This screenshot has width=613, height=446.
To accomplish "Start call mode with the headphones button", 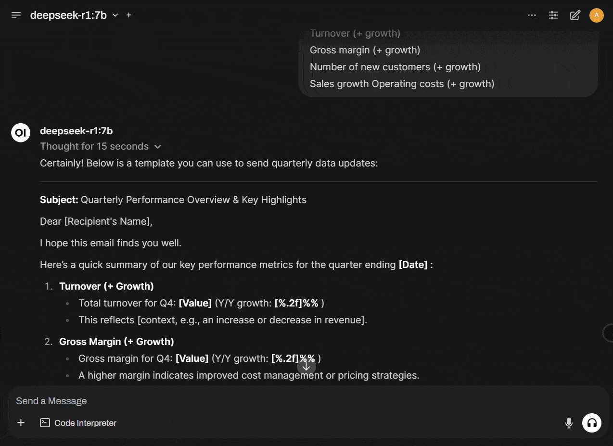I will [592, 423].
